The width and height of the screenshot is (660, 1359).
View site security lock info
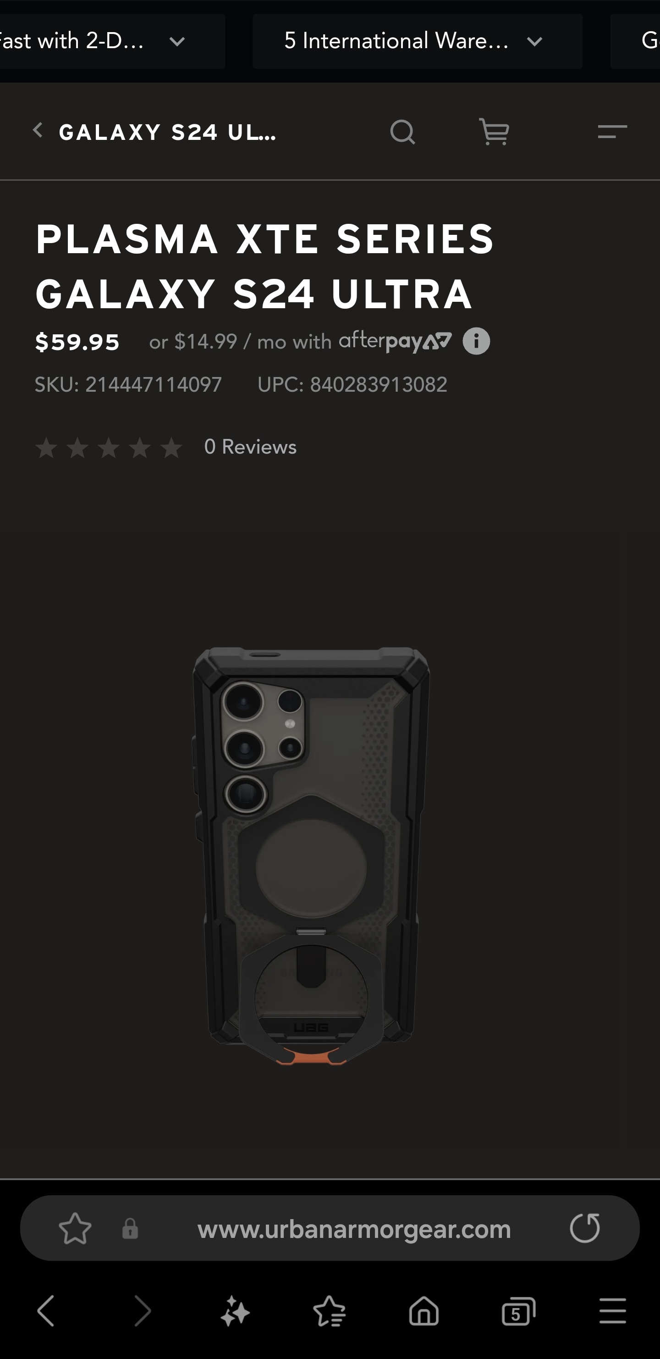coord(130,1229)
